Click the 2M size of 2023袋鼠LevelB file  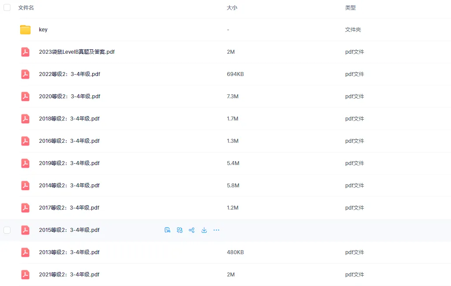point(231,52)
